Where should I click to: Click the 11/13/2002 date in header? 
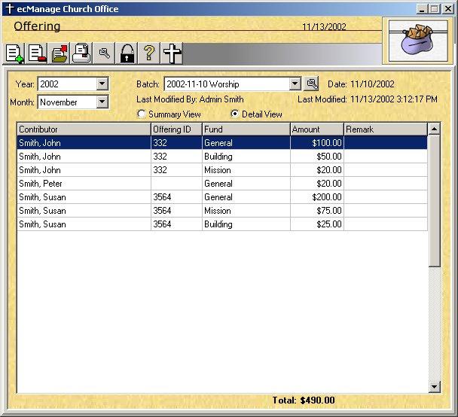[x=324, y=27]
